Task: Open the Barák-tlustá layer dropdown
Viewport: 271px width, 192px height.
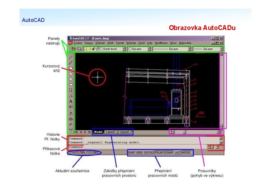Action: (124, 49)
